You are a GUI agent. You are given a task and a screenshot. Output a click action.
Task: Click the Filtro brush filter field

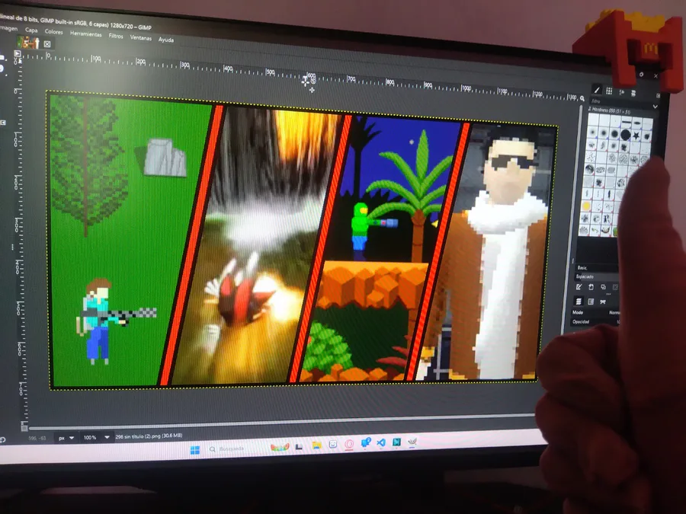[x=620, y=101]
